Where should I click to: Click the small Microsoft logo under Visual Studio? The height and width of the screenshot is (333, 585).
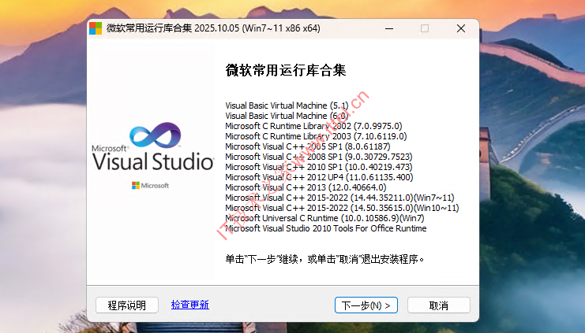coord(150,185)
